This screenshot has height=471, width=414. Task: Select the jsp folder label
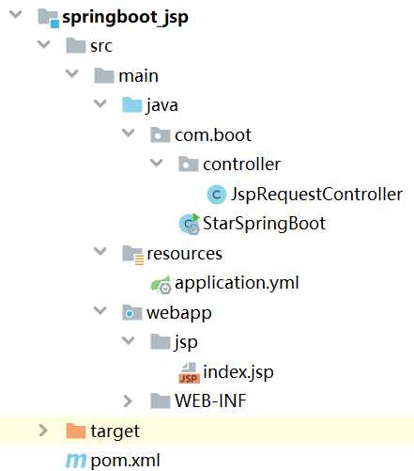186,342
